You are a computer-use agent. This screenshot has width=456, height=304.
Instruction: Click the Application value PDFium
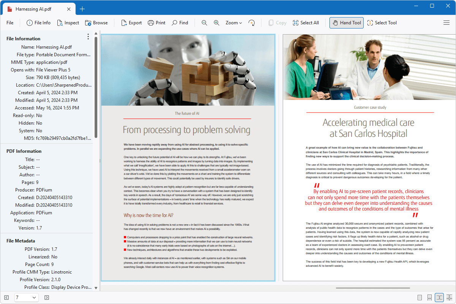tap(44, 213)
